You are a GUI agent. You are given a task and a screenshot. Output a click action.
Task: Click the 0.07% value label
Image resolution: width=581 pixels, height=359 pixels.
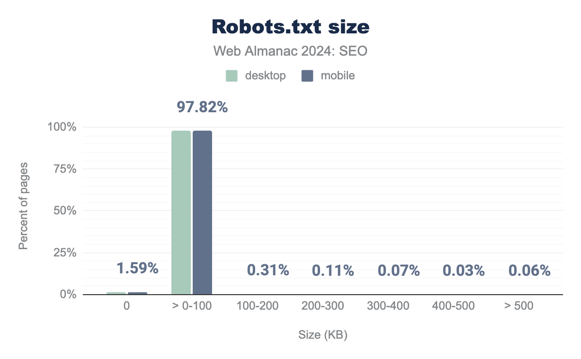(x=398, y=270)
